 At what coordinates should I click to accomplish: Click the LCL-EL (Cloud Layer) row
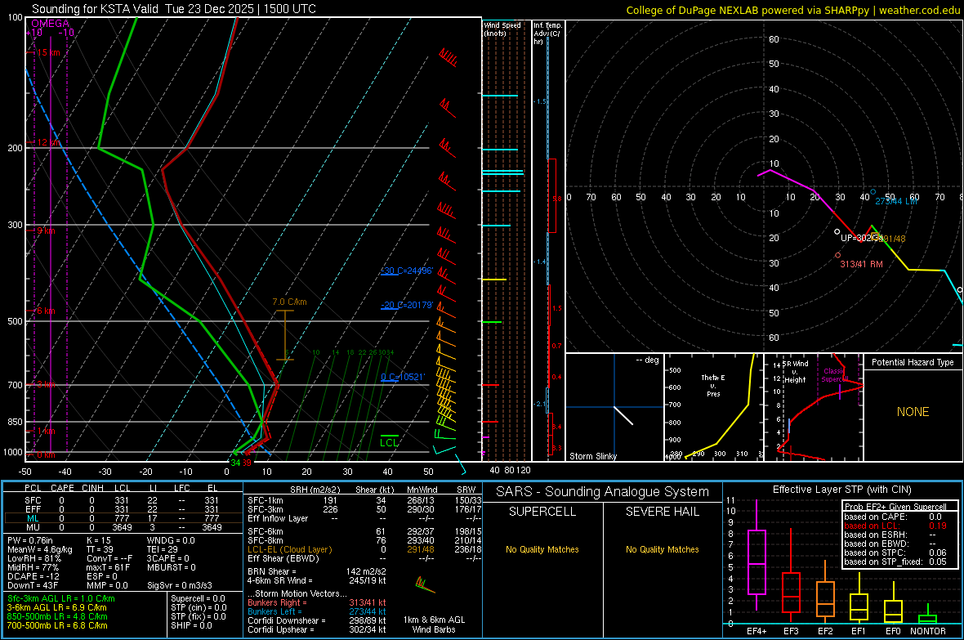tap(365, 549)
